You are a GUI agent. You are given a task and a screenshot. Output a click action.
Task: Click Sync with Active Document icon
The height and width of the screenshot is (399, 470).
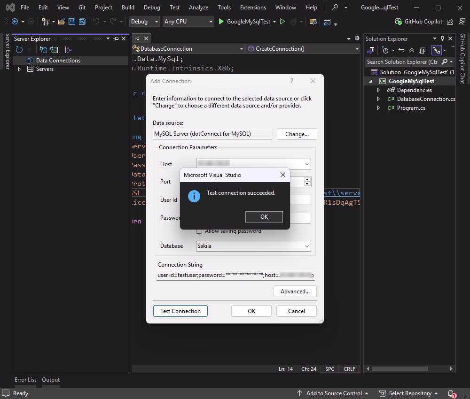(401, 50)
